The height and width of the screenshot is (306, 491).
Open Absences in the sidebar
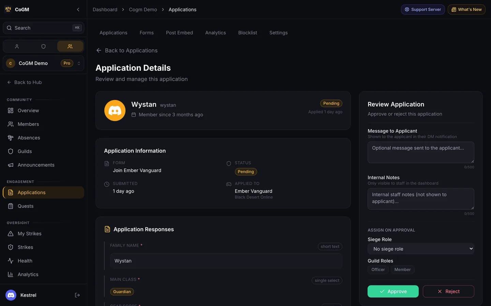43,138
